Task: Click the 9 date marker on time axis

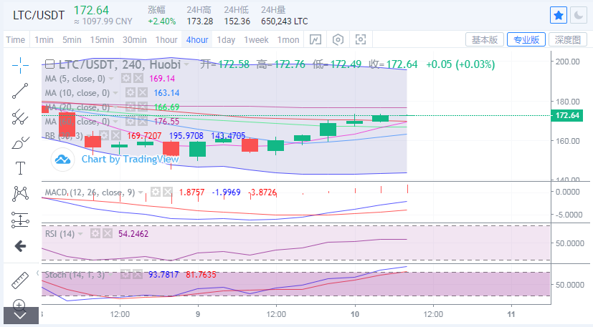Action: coord(198,314)
